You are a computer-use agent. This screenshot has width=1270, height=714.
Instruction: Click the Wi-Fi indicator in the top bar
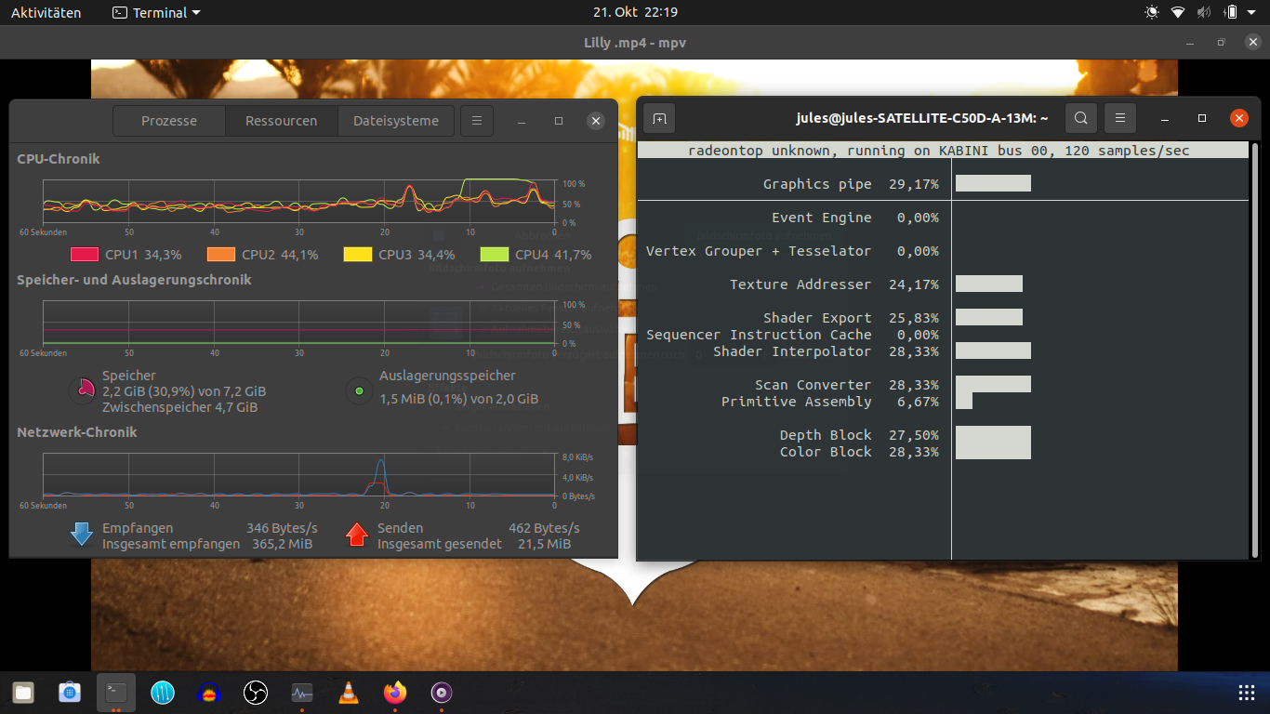[x=1178, y=12]
